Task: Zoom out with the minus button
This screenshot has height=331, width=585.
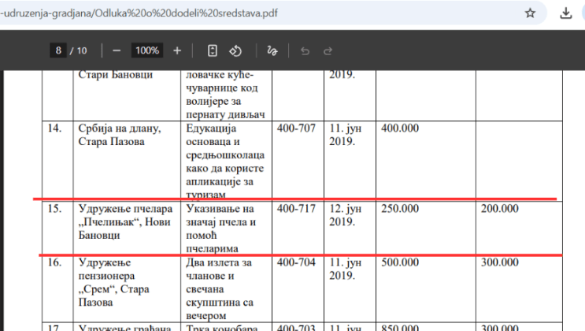Action: point(117,50)
